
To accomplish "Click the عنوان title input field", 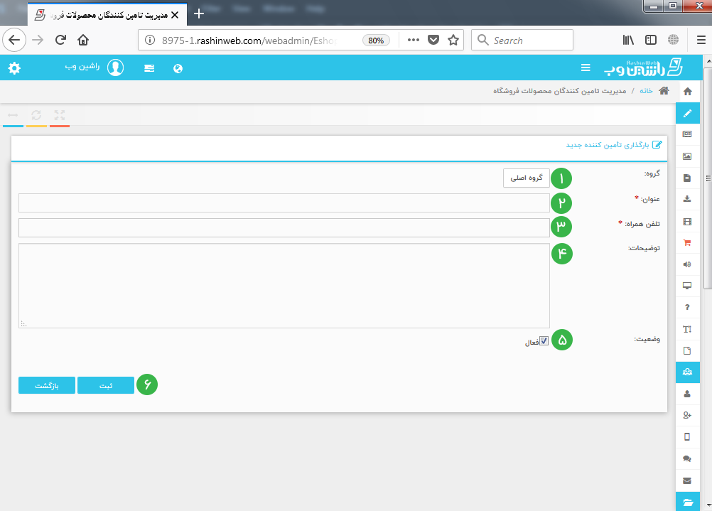I will (x=284, y=203).
